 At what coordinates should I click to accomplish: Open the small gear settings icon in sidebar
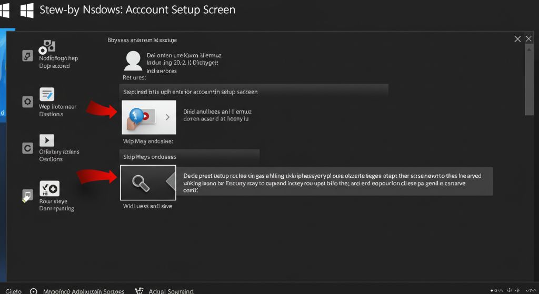coord(28,102)
